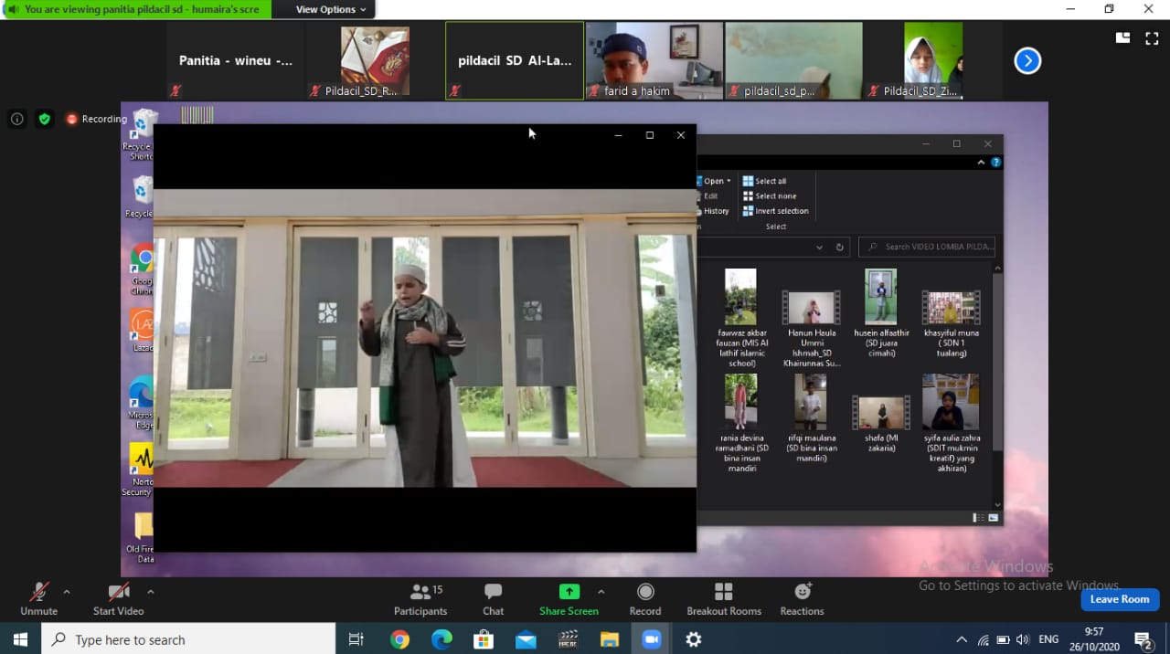Click Select all in File Explorer ribbon
The width and height of the screenshot is (1170, 654).
[765, 181]
